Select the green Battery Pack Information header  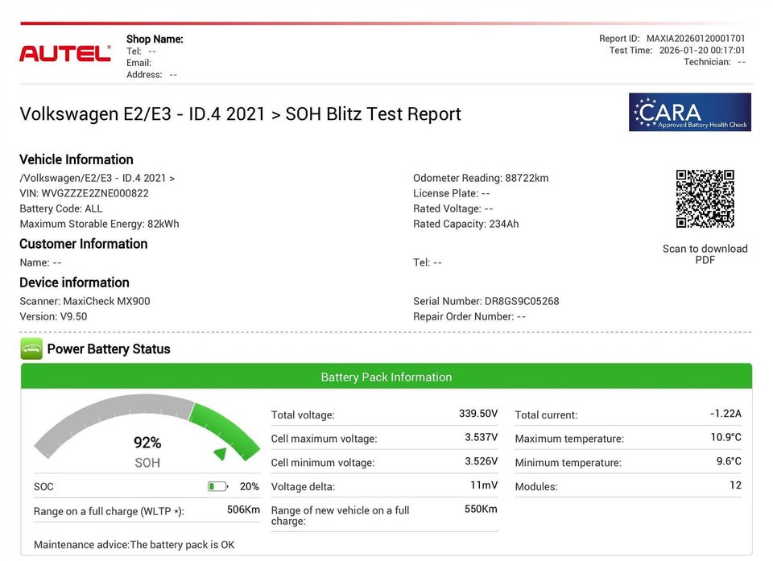click(x=386, y=377)
